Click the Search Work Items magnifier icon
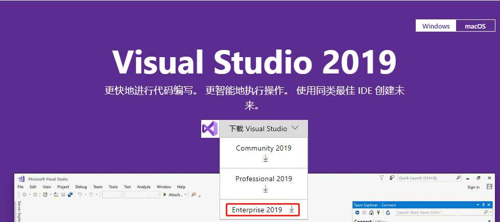The height and width of the screenshot is (222, 500). [x=486, y=212]
